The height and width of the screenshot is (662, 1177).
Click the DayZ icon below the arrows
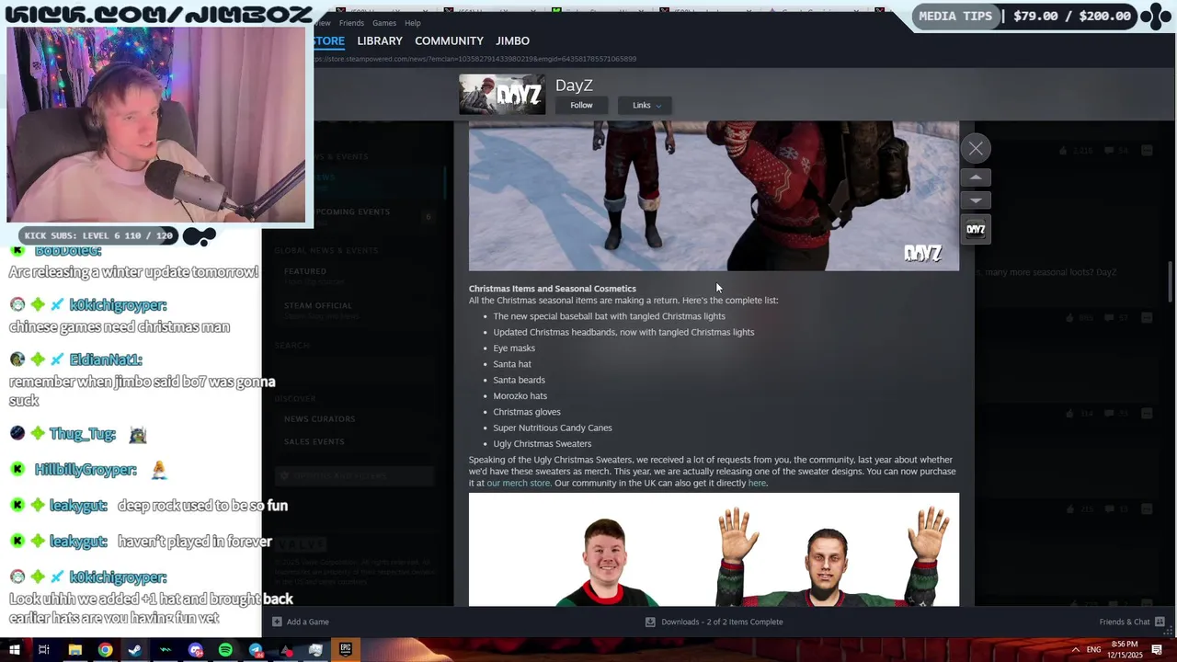(x=976, y=229)
